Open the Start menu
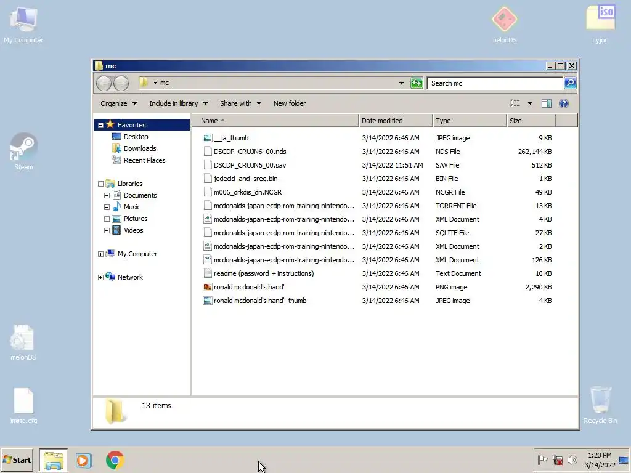 (x=17, y=459)
